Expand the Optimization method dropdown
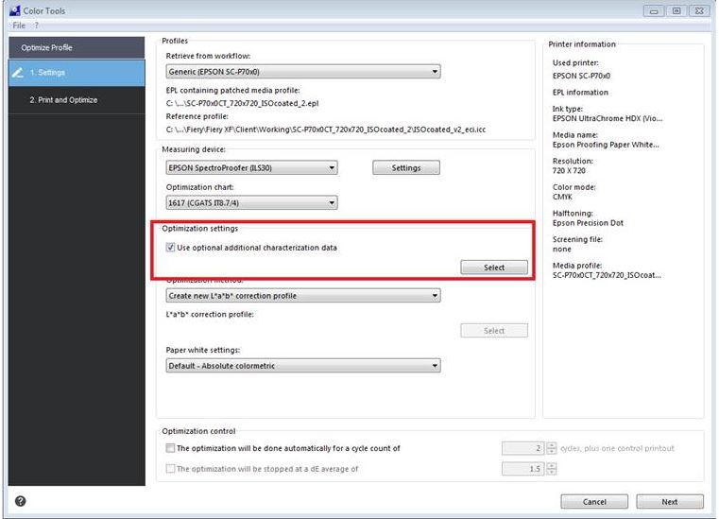The height and width of the screenshot is (519, 719). [302, 296]
